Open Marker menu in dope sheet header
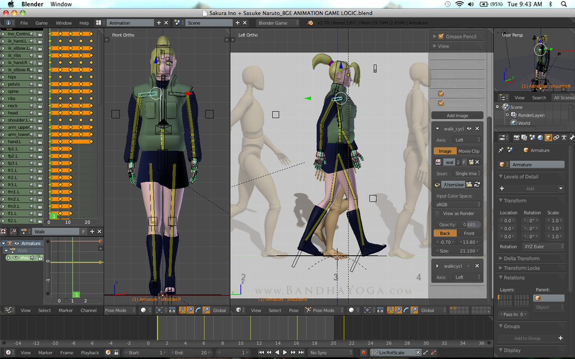Image resolution: width=575 pixels, height=359 pixels. click(x=66, y=310)
